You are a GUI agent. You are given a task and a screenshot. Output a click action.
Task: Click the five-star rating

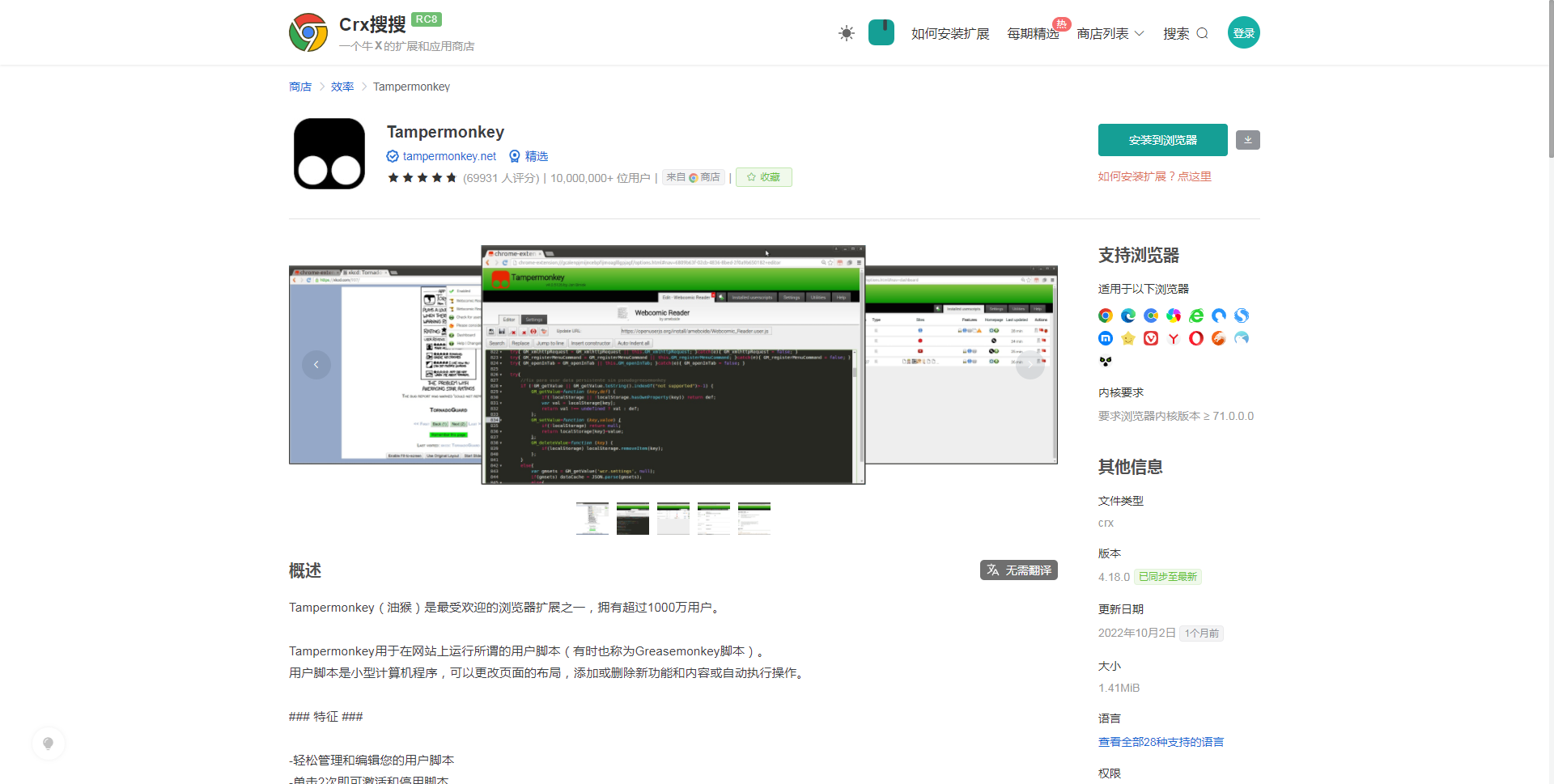[422, 178]
